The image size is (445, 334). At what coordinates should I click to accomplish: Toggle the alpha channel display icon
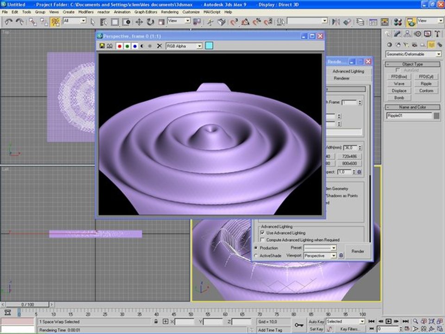(x=142, y=46)
